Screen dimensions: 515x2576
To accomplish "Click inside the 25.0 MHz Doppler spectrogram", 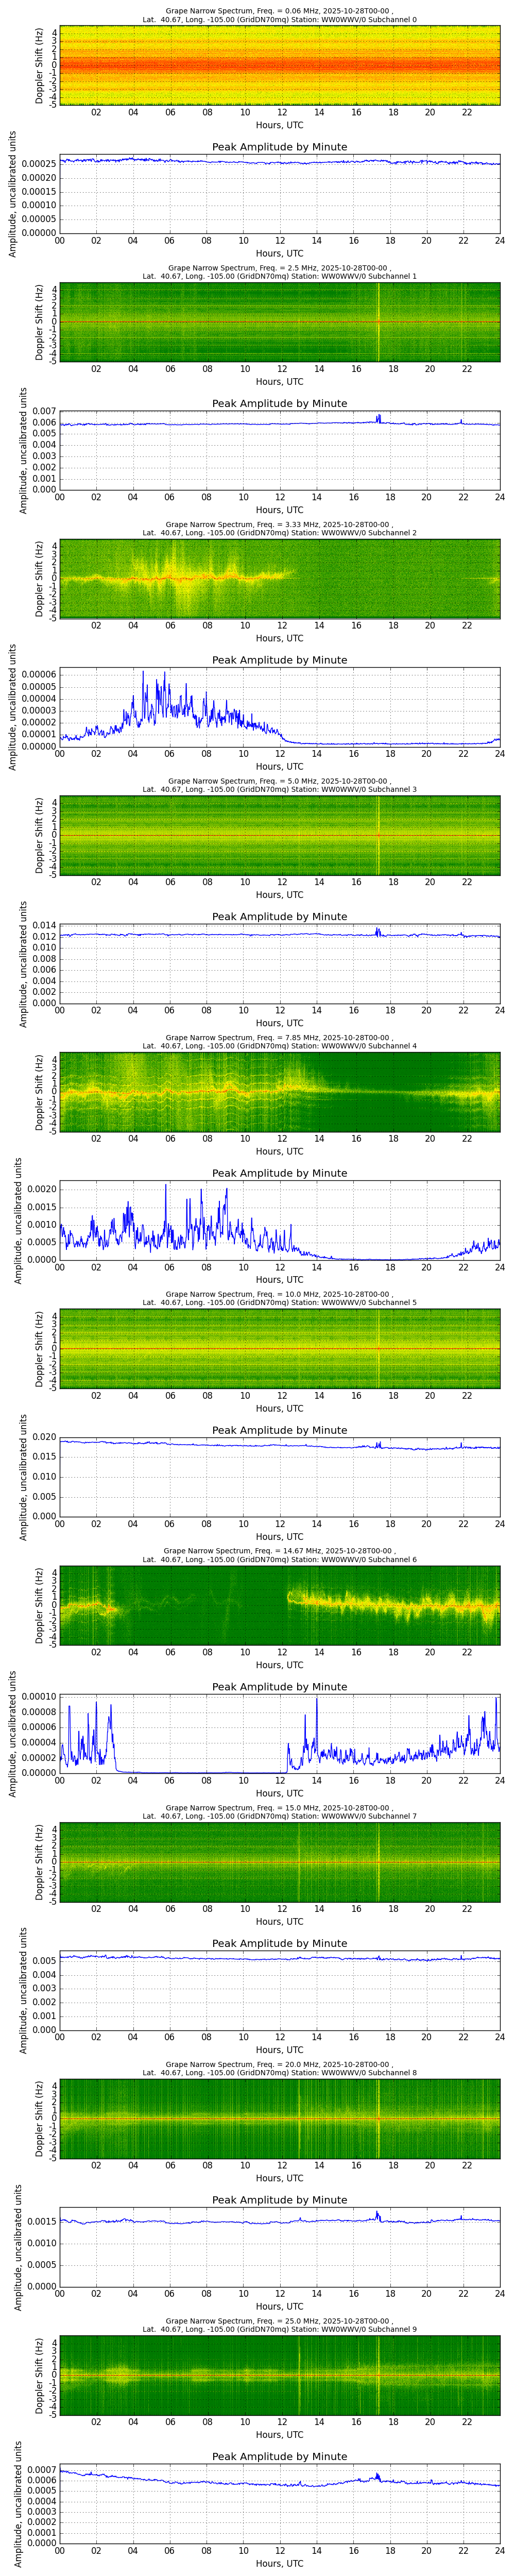I will pyautogui.click(x=279, y=2375).
